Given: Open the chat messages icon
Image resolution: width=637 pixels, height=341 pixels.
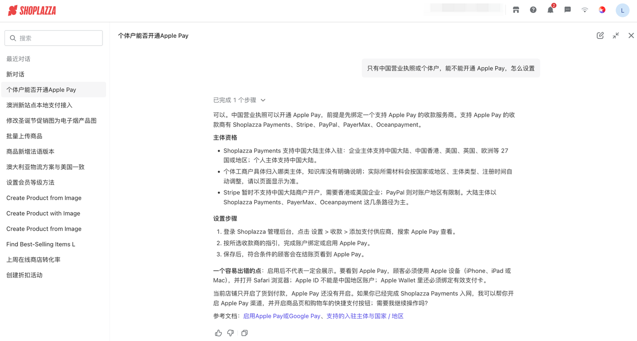Looking at the screenshot, I should tap(567, 10).
